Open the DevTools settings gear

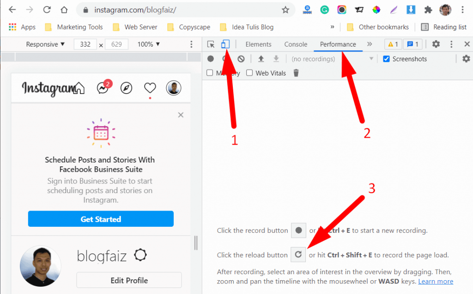point(436,44)
